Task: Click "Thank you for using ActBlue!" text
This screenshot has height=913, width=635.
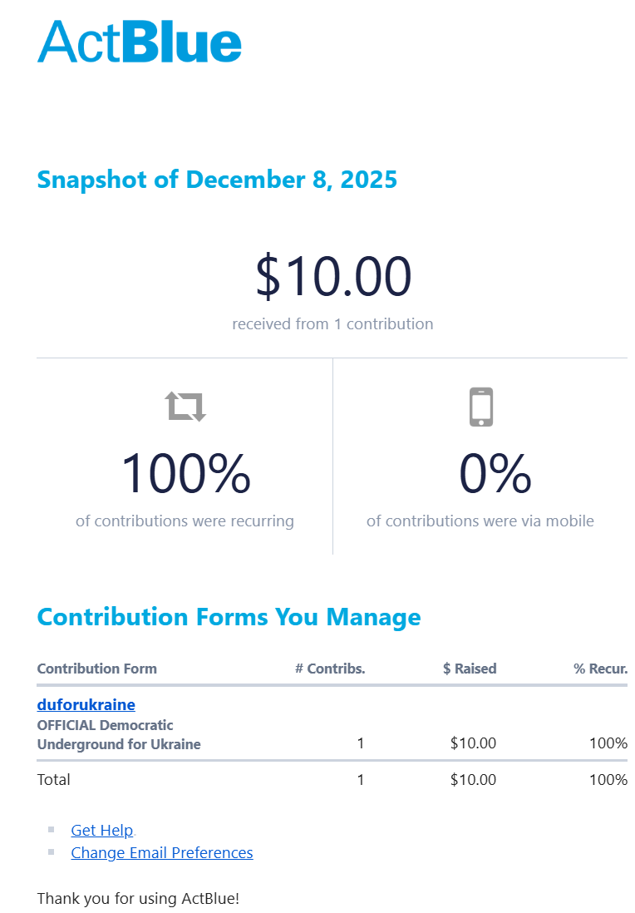Action: pyautogui.click(x=138, y=898)
